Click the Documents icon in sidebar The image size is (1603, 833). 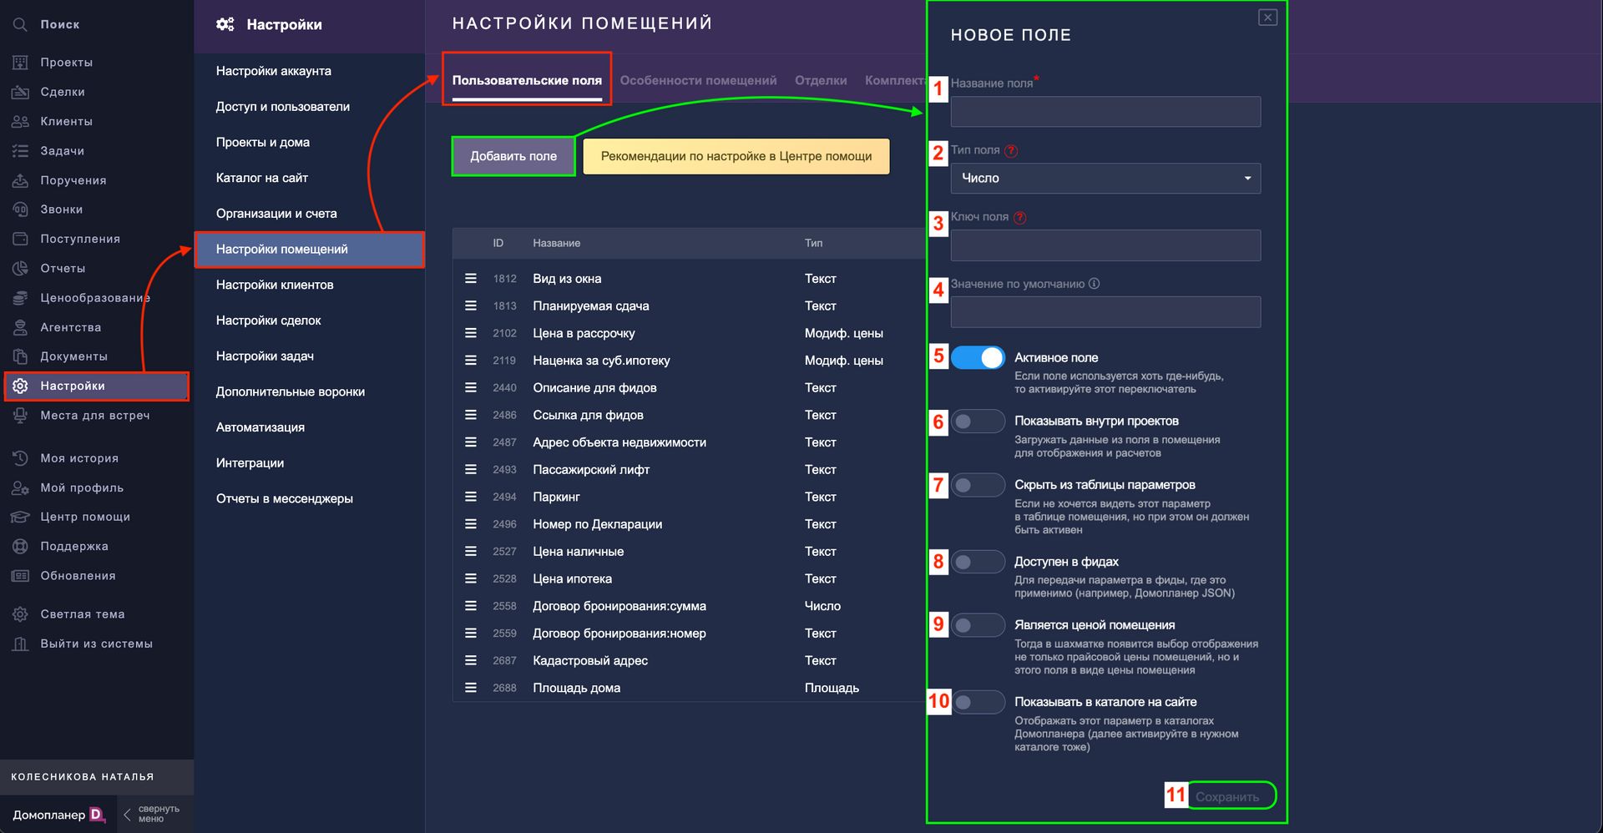(20, 356)
